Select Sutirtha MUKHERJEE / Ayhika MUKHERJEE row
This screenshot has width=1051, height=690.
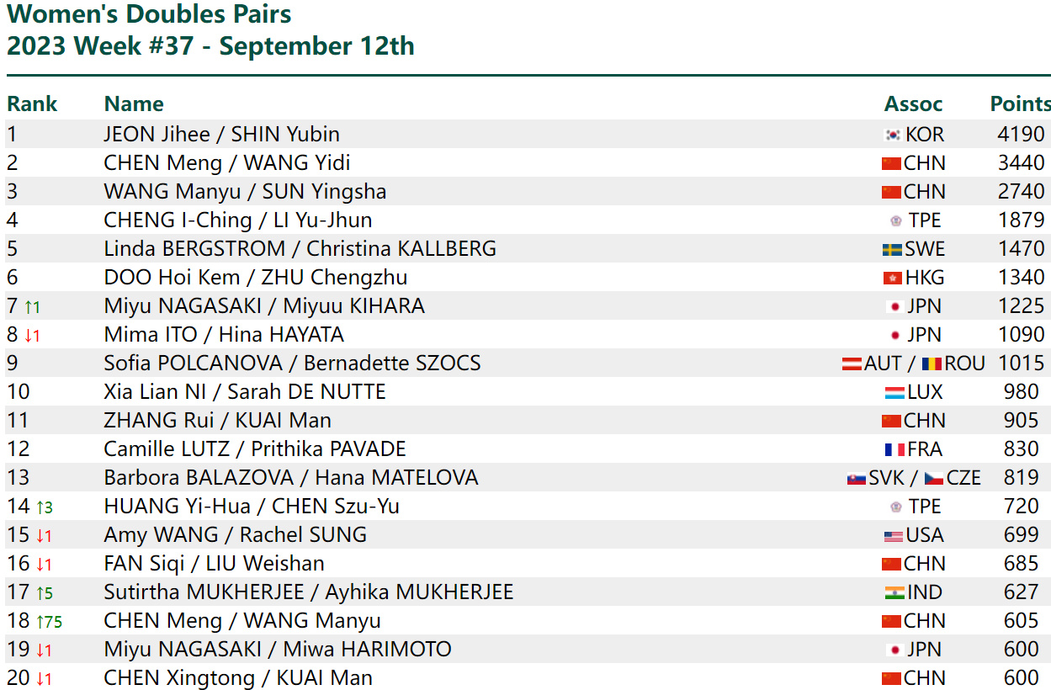point(528,592)
